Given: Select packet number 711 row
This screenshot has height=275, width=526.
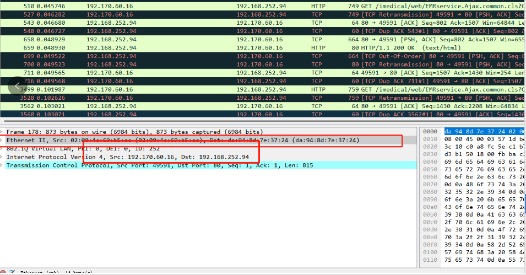Looking at the screenshot, I should [x=263, y=73].
